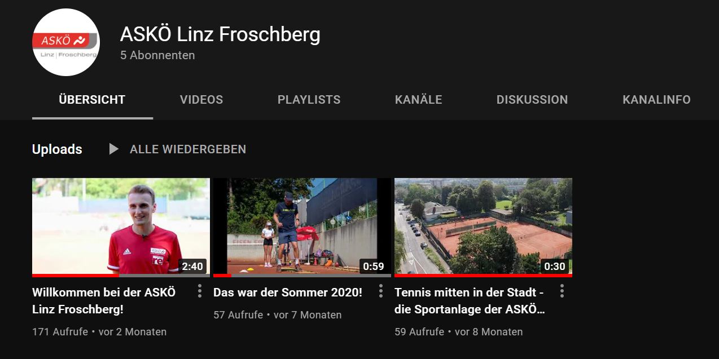
Task: Click red watch-progress bar under Sommer 2020 thumbnail
Action: pos(222,276)
